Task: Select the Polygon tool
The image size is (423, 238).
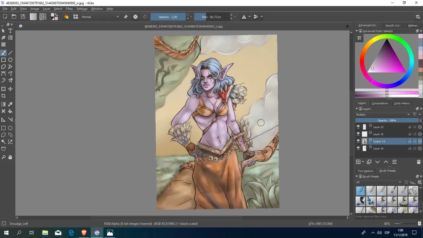Action: point(3,67)
